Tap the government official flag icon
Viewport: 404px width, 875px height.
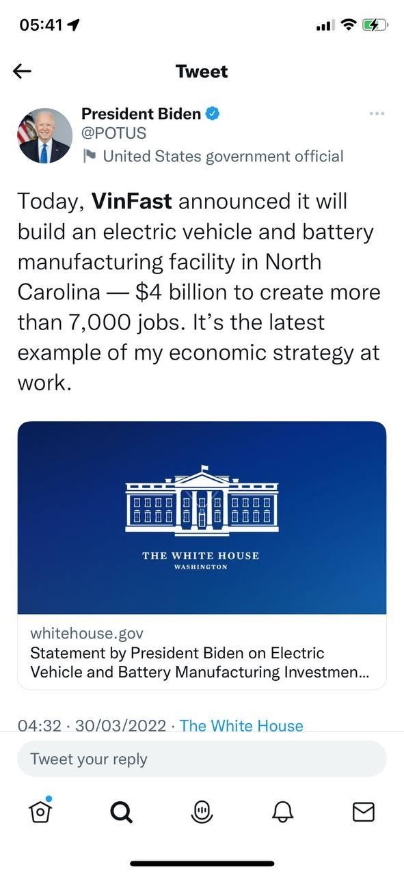click(90, 156)
